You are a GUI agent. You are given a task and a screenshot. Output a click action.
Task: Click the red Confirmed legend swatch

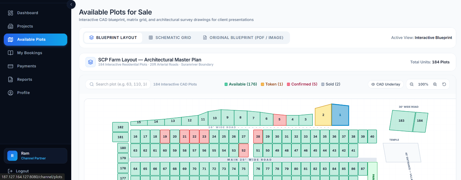point(289,84)
